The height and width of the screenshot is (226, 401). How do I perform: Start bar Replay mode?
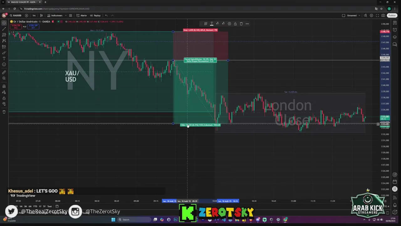95,15
